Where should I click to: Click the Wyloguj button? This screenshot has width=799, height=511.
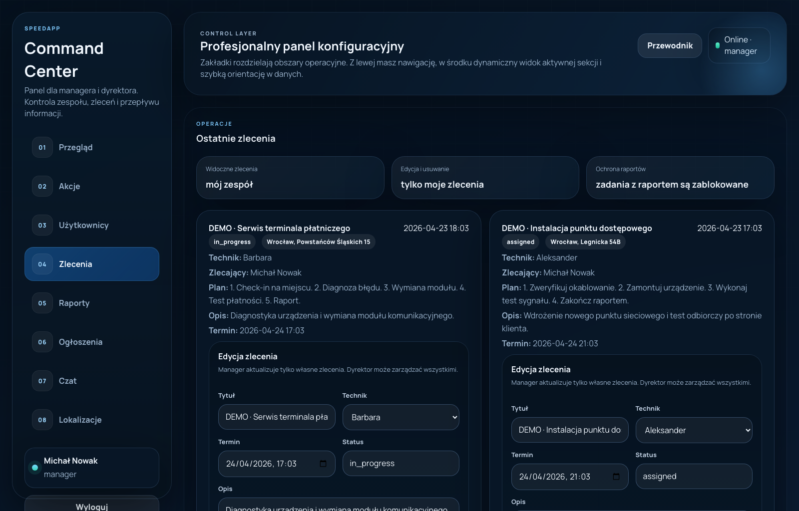(x=92, y=506)
